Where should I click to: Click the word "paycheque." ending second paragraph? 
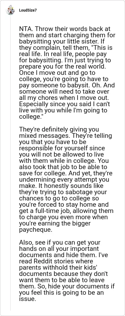coord(36,230)
